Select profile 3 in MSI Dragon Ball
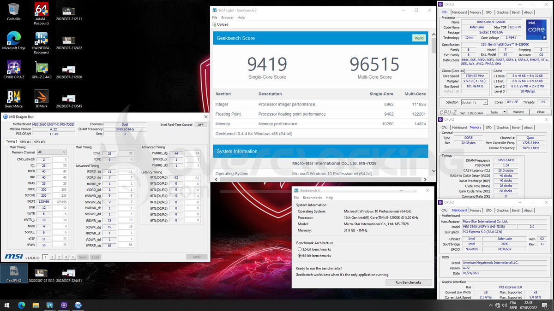 (x=60, y=257)
